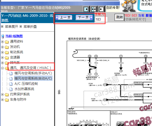
Task: Expand the 车身与附件 folder node
Action: click(x=2, y=100)
